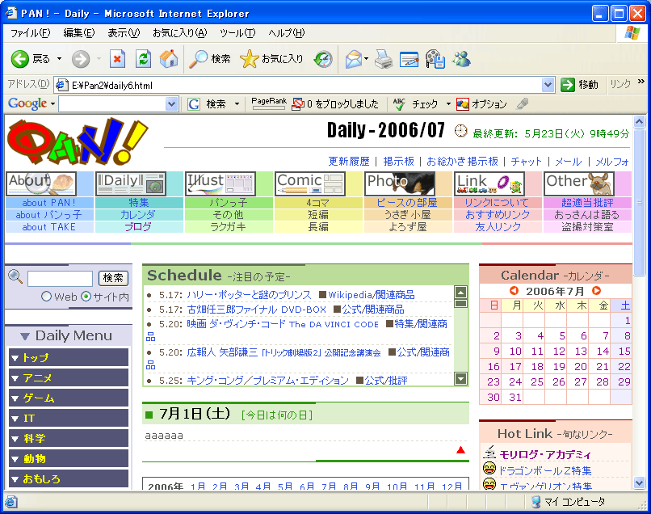Open the ツール(T) menu
The height and width of the screenshot is (514, 651).
pos(237,33)
